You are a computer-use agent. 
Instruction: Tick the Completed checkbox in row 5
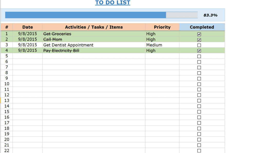coord(199,56)
